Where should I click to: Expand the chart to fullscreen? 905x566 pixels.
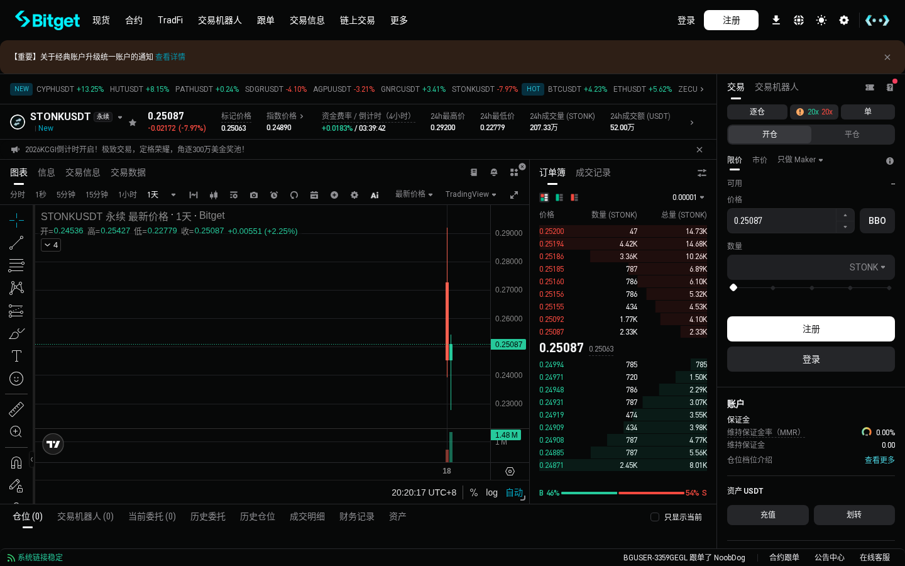[x=514, y=195]
